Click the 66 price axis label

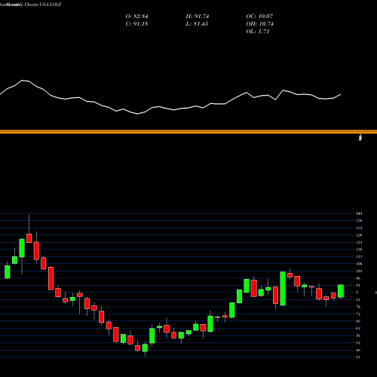pos(358,321)
